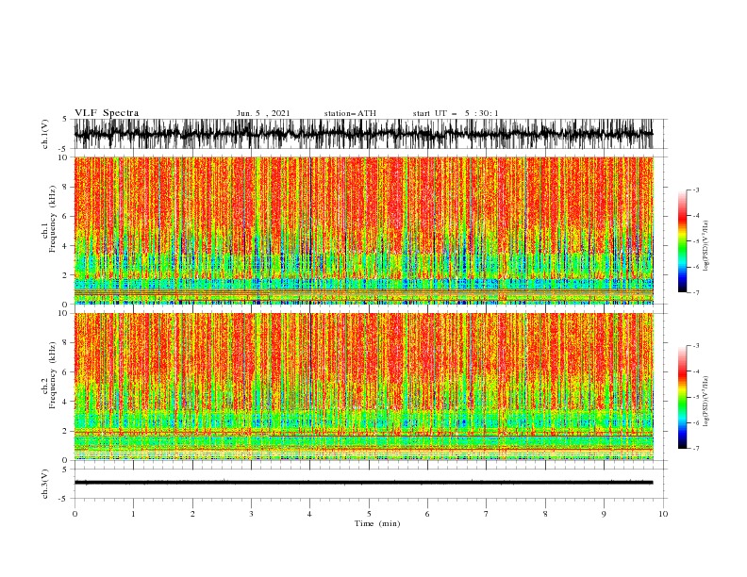Click the -5 value on upper colorbar
This screenshot has width=747, height=577.
pos(695,241)
